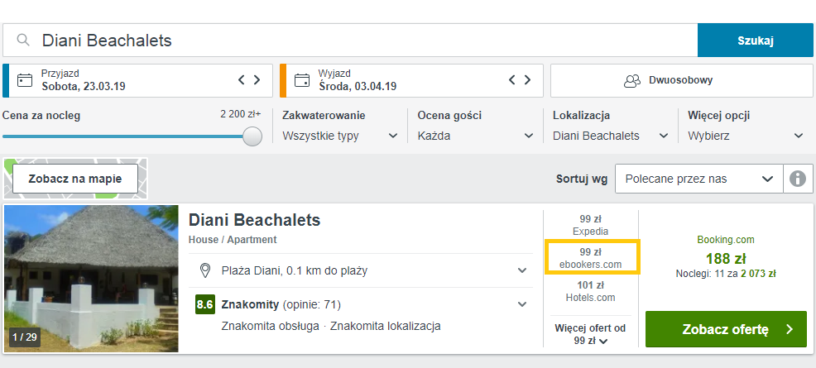Expand Więcej ofert od 99 zł
This screenshot has width=816, height=368.
coord(590,334)
